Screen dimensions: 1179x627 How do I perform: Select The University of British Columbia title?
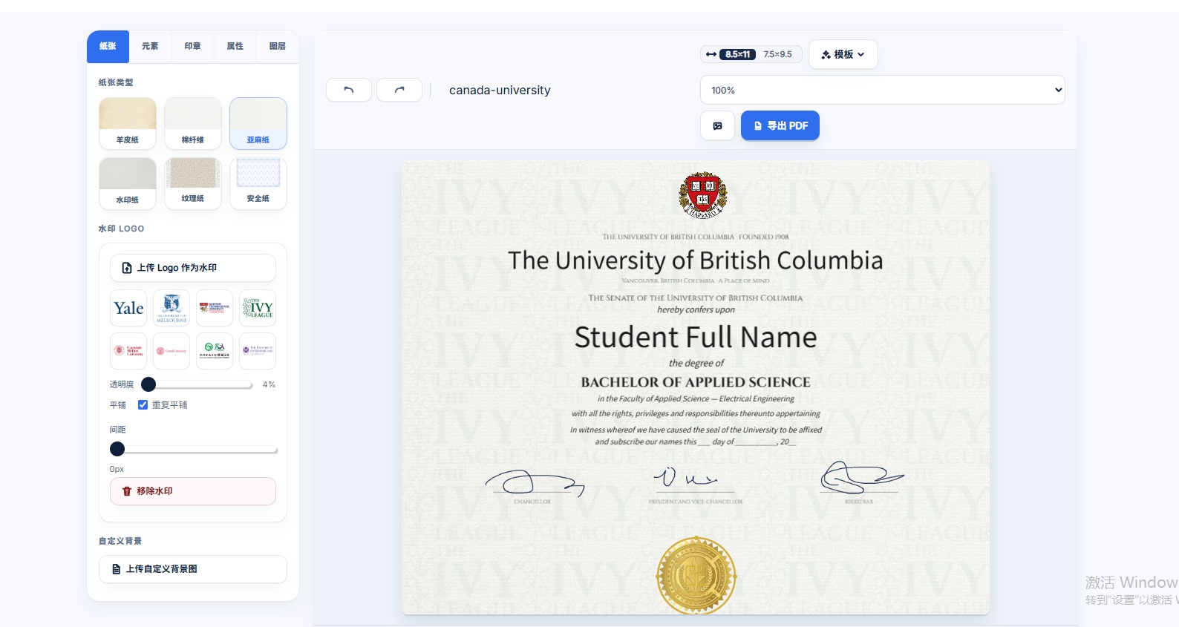696,260
